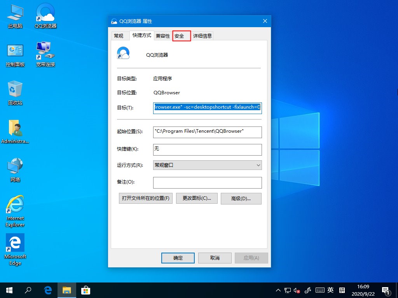Open QQ浏览器 from the desktop

(45, 16)
